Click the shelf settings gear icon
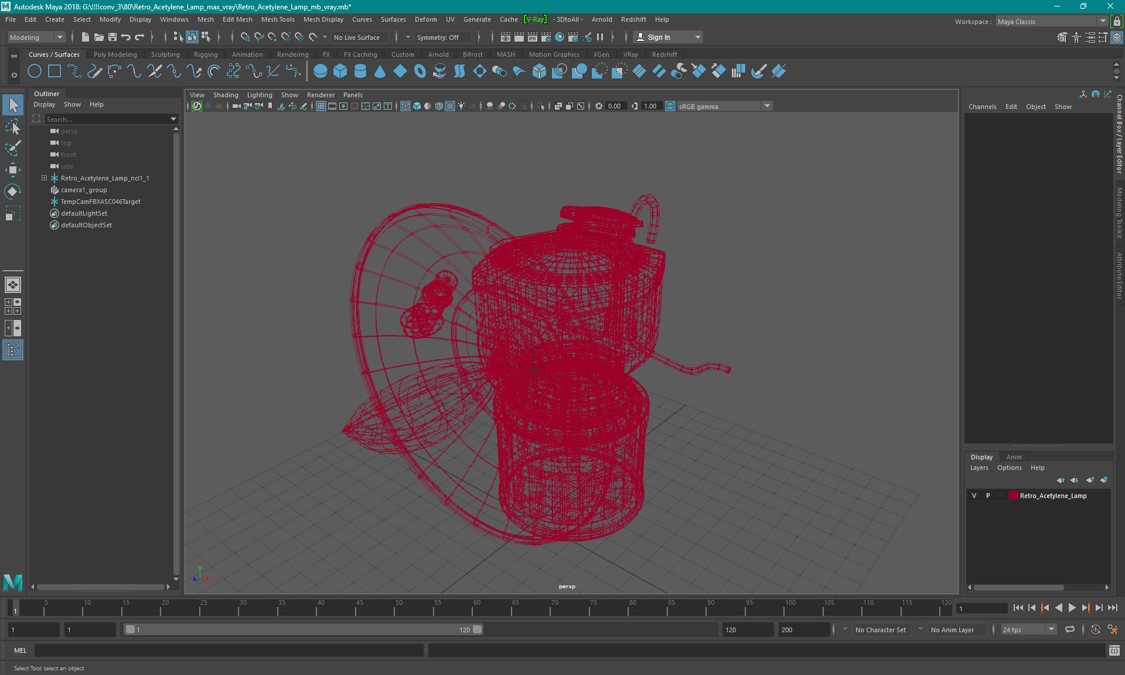The image size is (1125, 675). (14, 76)
